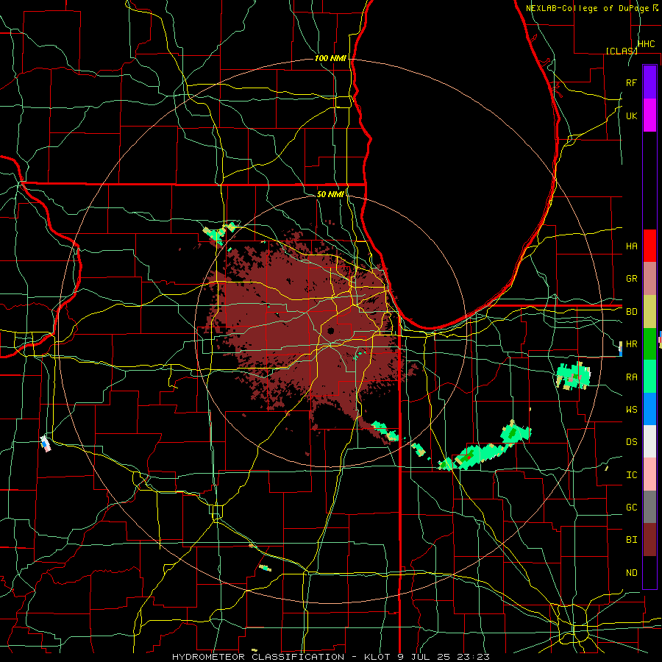Image resolution: width=662 pixels, height=662 pixels.
Task: Click the DS legend label
Action: coord(631,441)
